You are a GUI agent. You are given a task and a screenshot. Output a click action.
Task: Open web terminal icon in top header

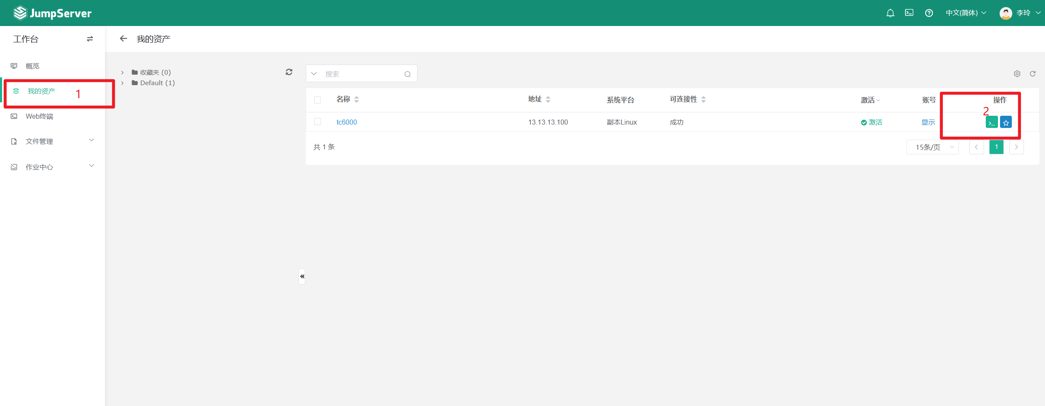[909, 13]
